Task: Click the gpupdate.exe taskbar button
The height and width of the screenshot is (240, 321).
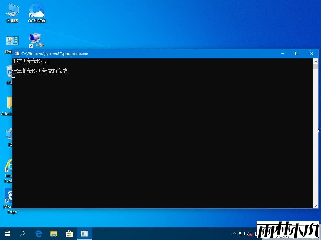Action: tap(84, 234)
